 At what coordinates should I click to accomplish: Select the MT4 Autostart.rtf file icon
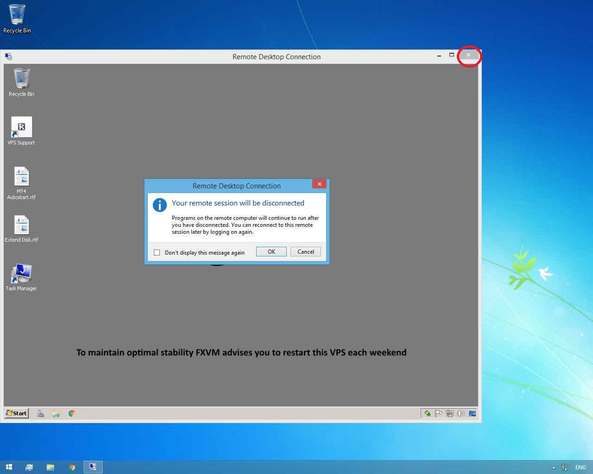[x=21, y=178]
